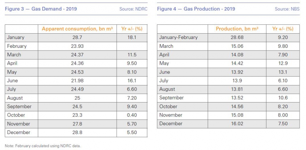This screenshot has width=306, height=150.
Task: Click the February consumption value 23.93
Action: [x=77, y=46]
